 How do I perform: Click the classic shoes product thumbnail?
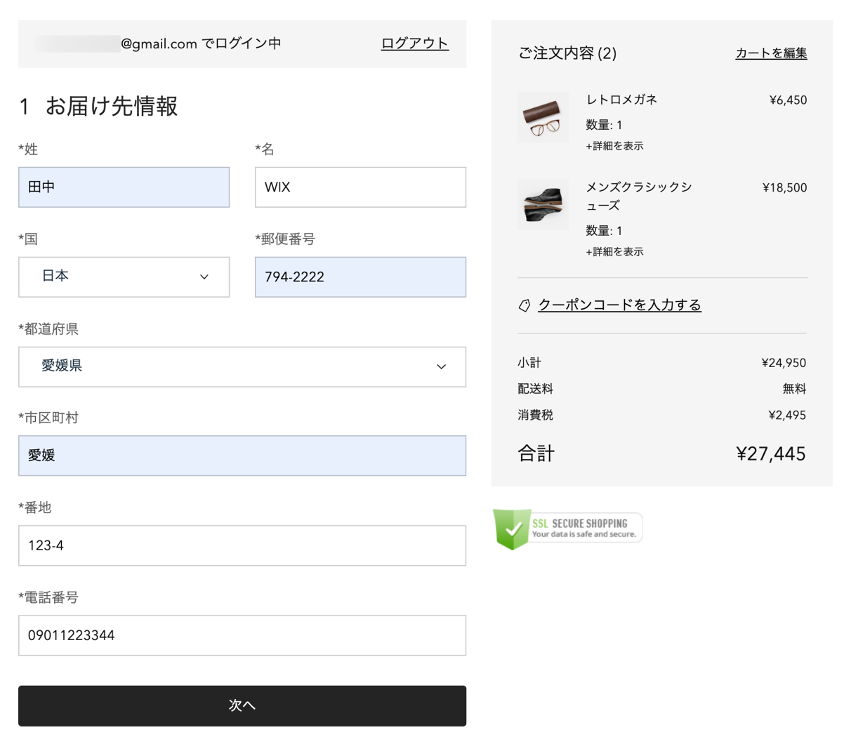click(543, 206)
